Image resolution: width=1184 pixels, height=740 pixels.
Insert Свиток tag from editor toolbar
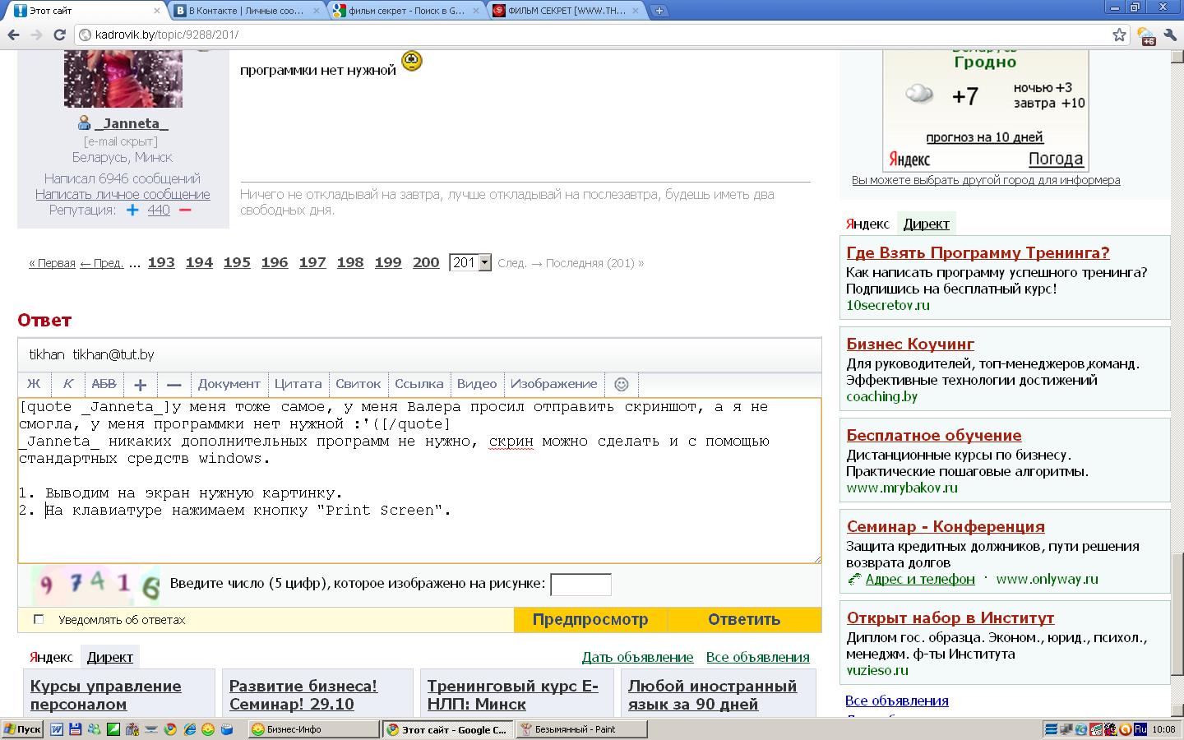[358, 384]
